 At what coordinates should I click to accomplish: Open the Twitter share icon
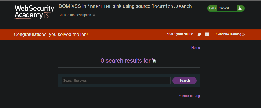point(199,34)
